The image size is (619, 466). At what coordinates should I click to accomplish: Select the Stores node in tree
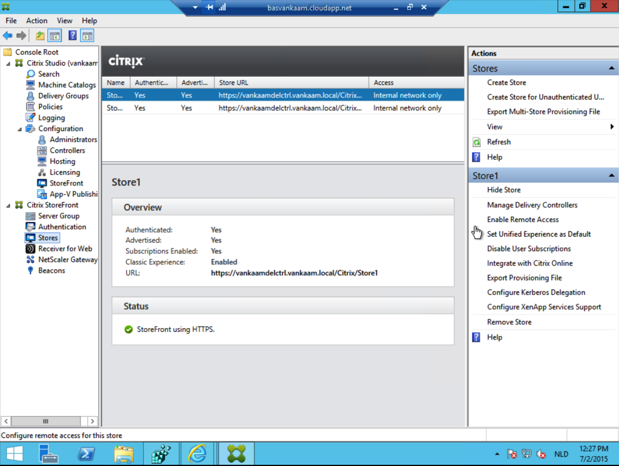[48, 238]
